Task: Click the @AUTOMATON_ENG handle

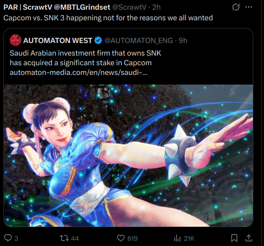Action: click(x=139, y=41)
